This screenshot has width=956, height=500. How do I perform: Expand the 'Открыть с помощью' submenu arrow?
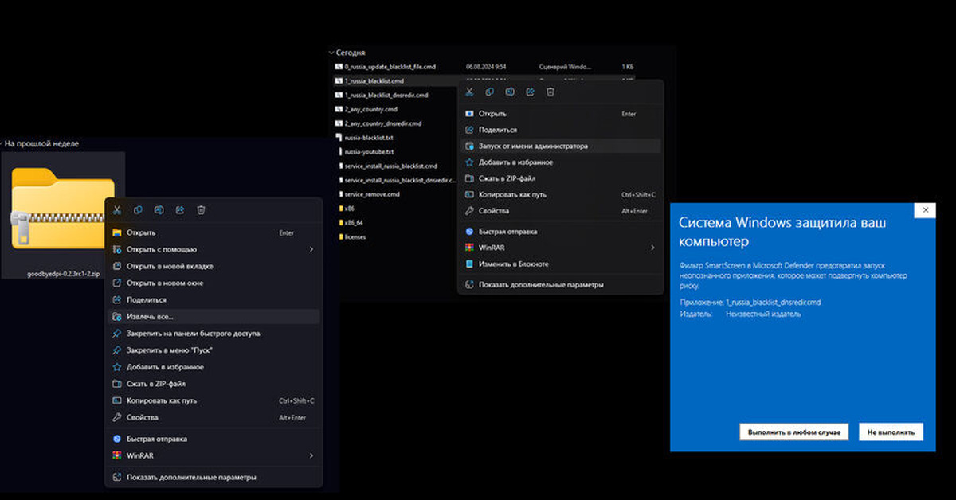click(x=311, y=249)
